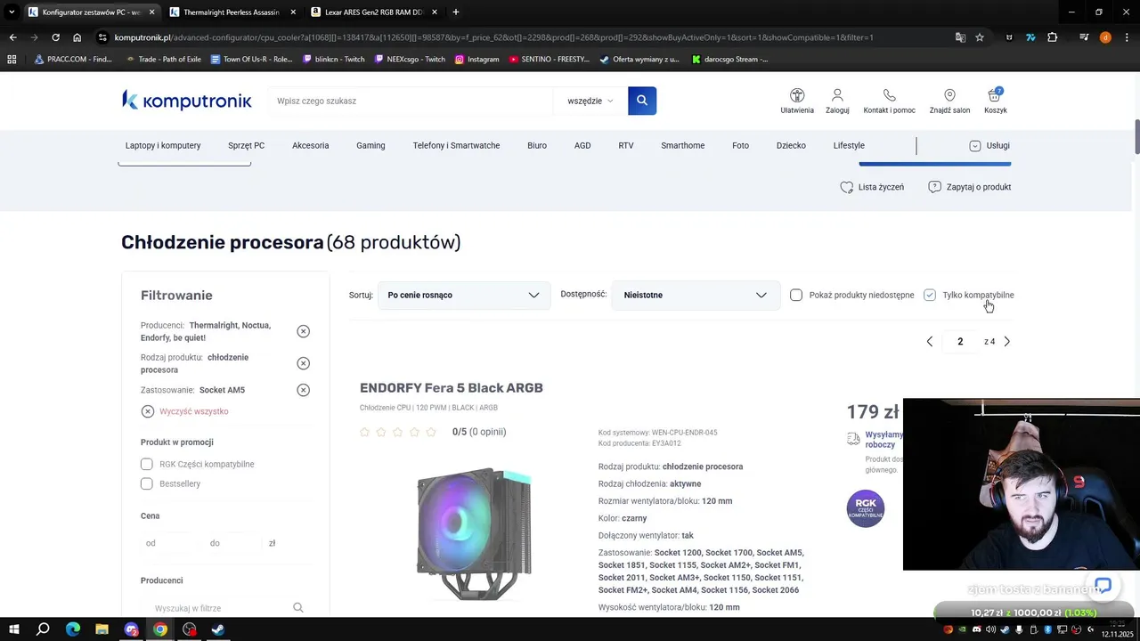Go to the browser home page

tap(77, 37)
